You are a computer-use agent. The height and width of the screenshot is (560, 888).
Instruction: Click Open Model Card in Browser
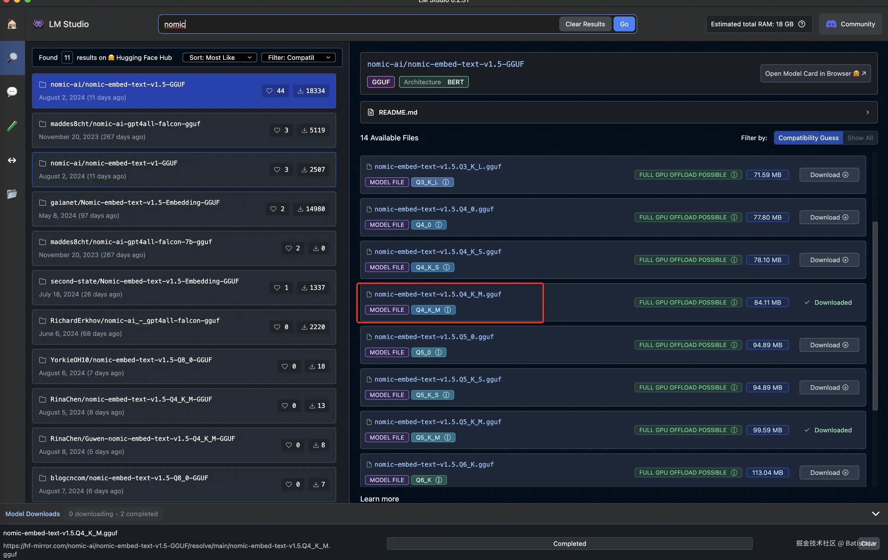[815, 73]
